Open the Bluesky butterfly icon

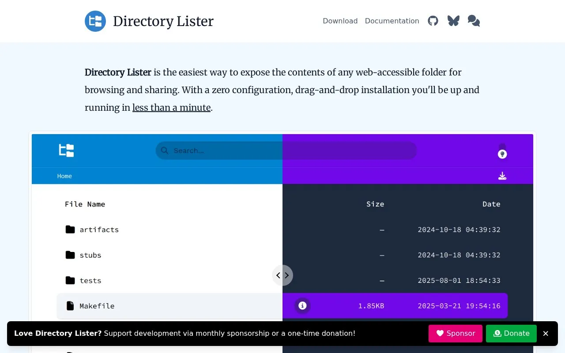453,21
